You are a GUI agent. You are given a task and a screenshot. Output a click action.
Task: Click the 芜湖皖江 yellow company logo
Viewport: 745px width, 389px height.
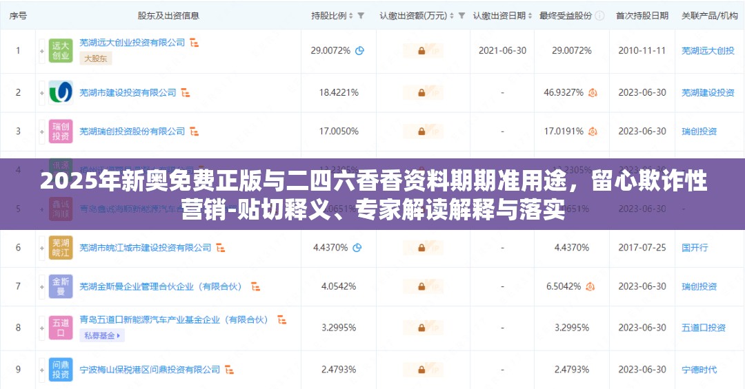click(x=61, y=248)
